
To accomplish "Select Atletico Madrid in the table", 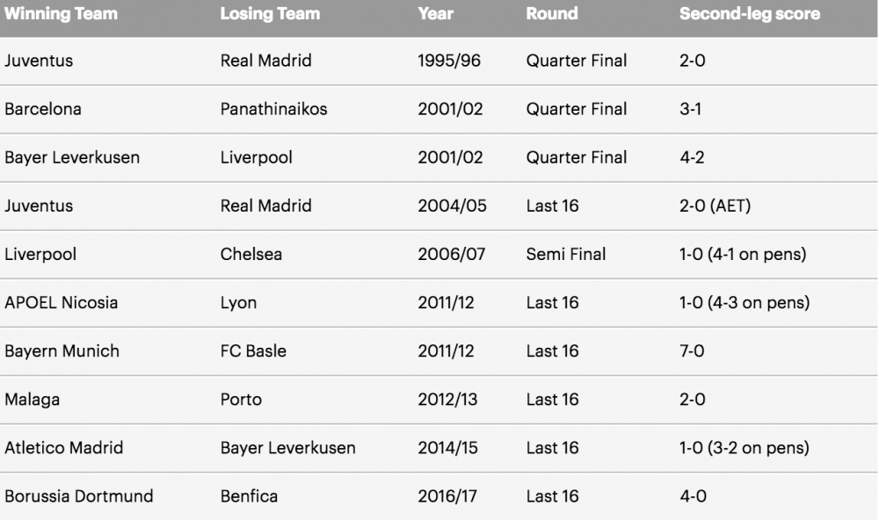I will click(64, 448).
